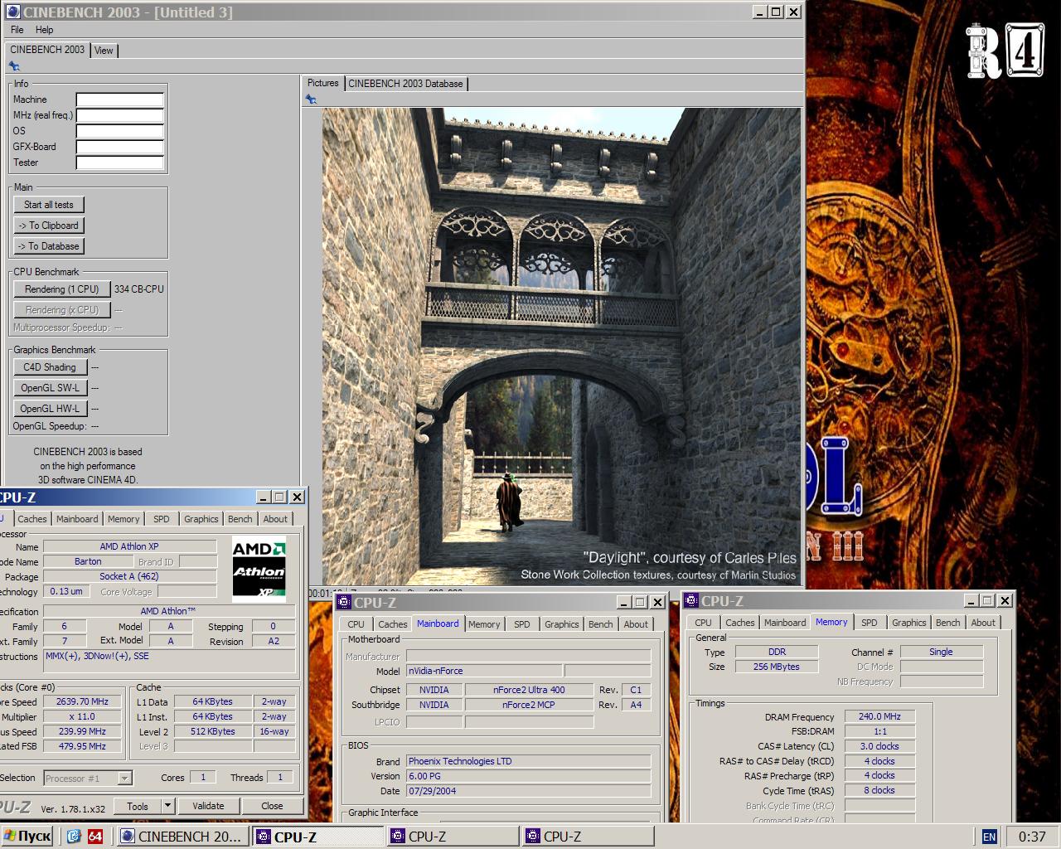The width and height of the screenshot is (1061, 849).
Task: Run the C4D Shading benchmark
Action: pyautogui.click(x=50, y=367)
